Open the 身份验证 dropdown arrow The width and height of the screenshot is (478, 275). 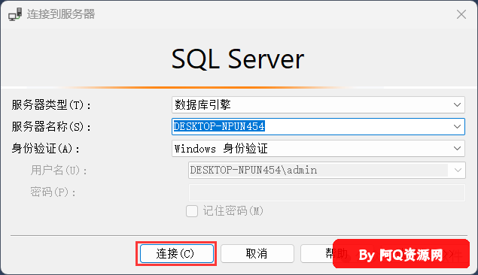pos(457,149)
